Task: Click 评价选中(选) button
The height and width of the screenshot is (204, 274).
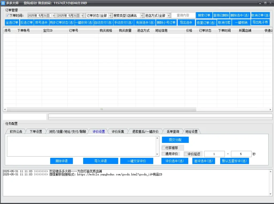Action: pos(175,161)
